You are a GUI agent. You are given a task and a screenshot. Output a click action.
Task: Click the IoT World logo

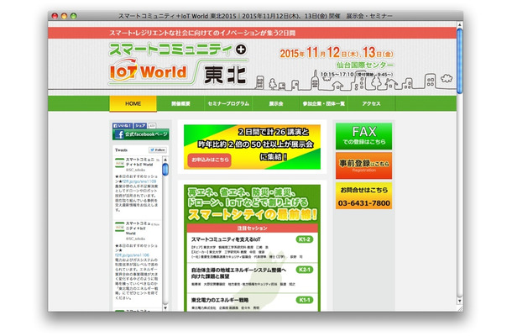[148, 71]
